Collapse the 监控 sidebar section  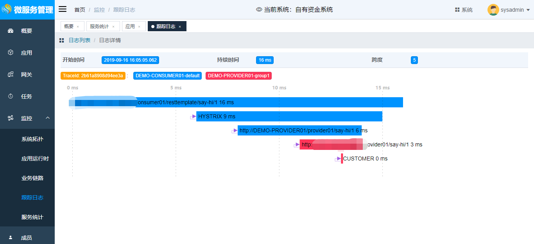click(x=48, y=118)
